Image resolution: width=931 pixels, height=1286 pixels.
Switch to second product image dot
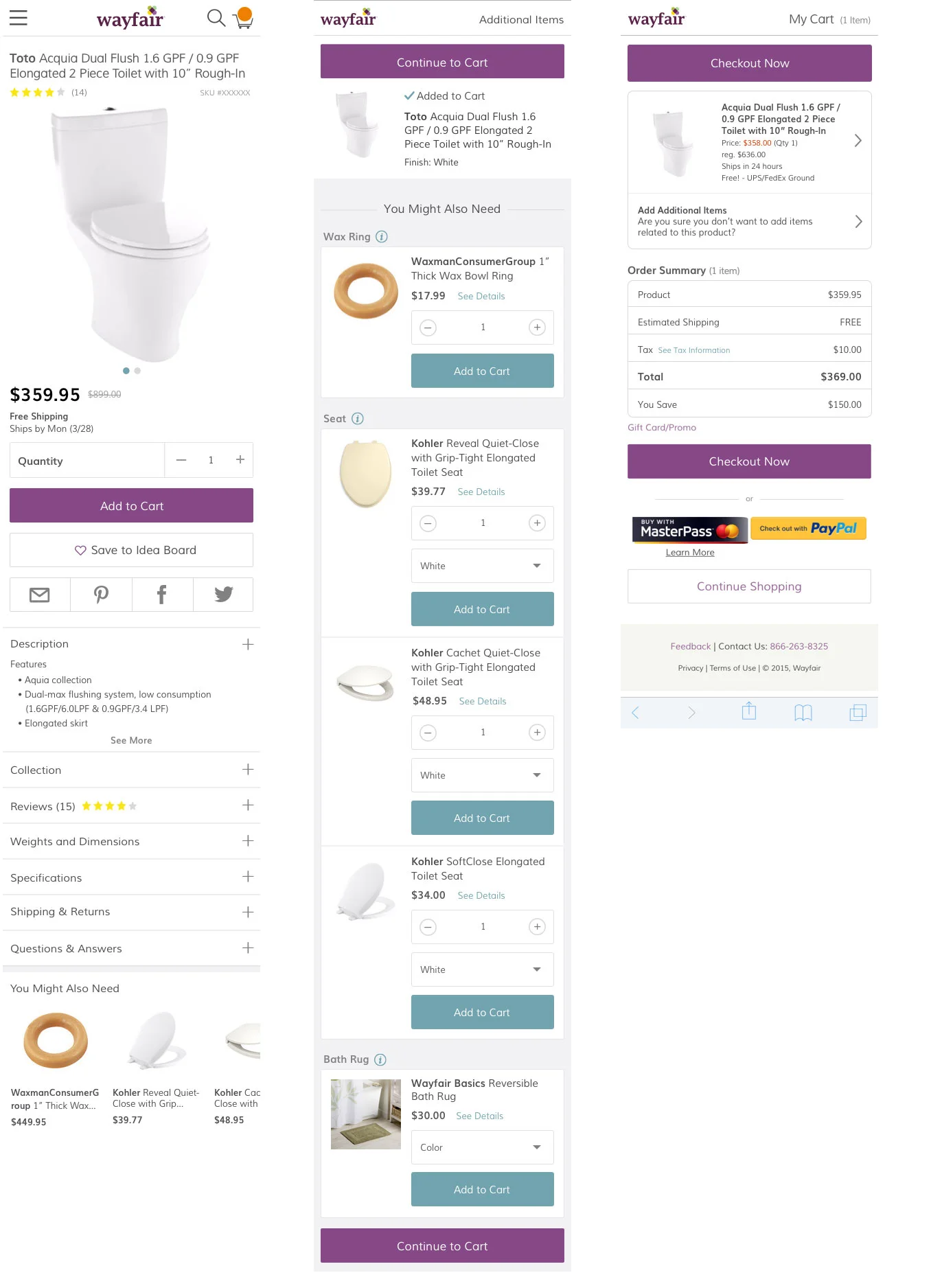pyautogui.click(x=137, y=371)
